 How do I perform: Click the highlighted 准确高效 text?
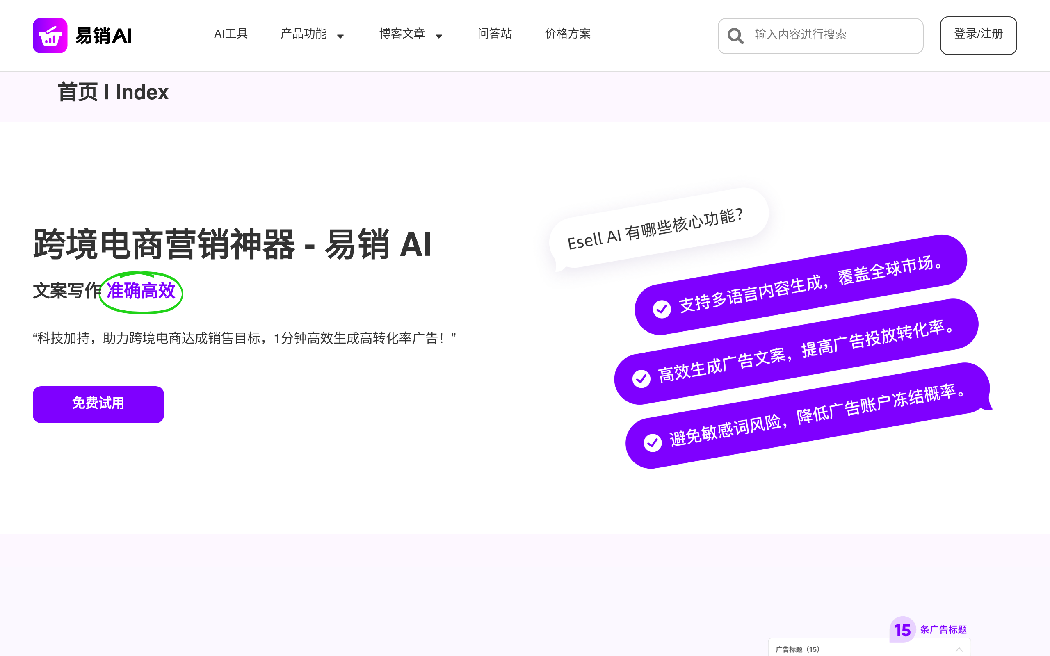pyautogui.click(x=141, y=291)
